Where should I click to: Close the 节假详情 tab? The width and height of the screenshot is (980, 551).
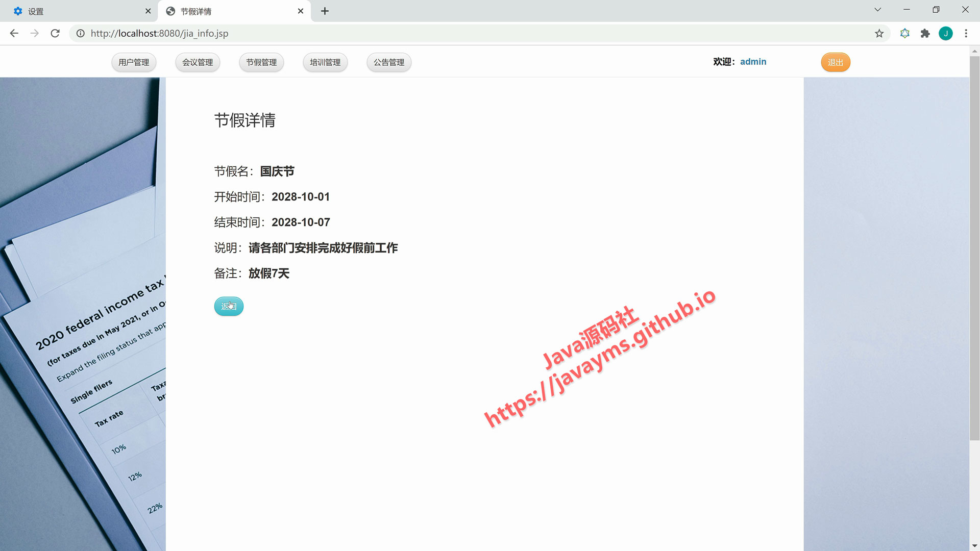coord(301,11)
